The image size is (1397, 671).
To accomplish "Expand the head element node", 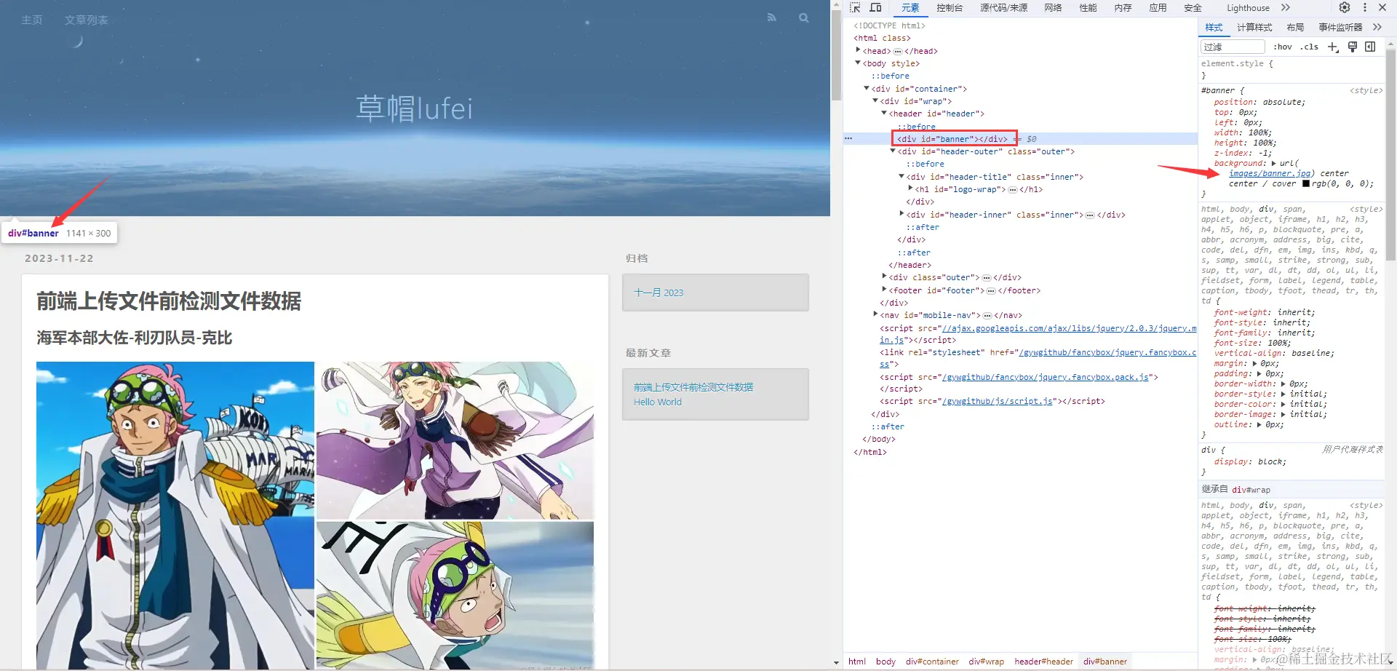I will click(858, 50).
